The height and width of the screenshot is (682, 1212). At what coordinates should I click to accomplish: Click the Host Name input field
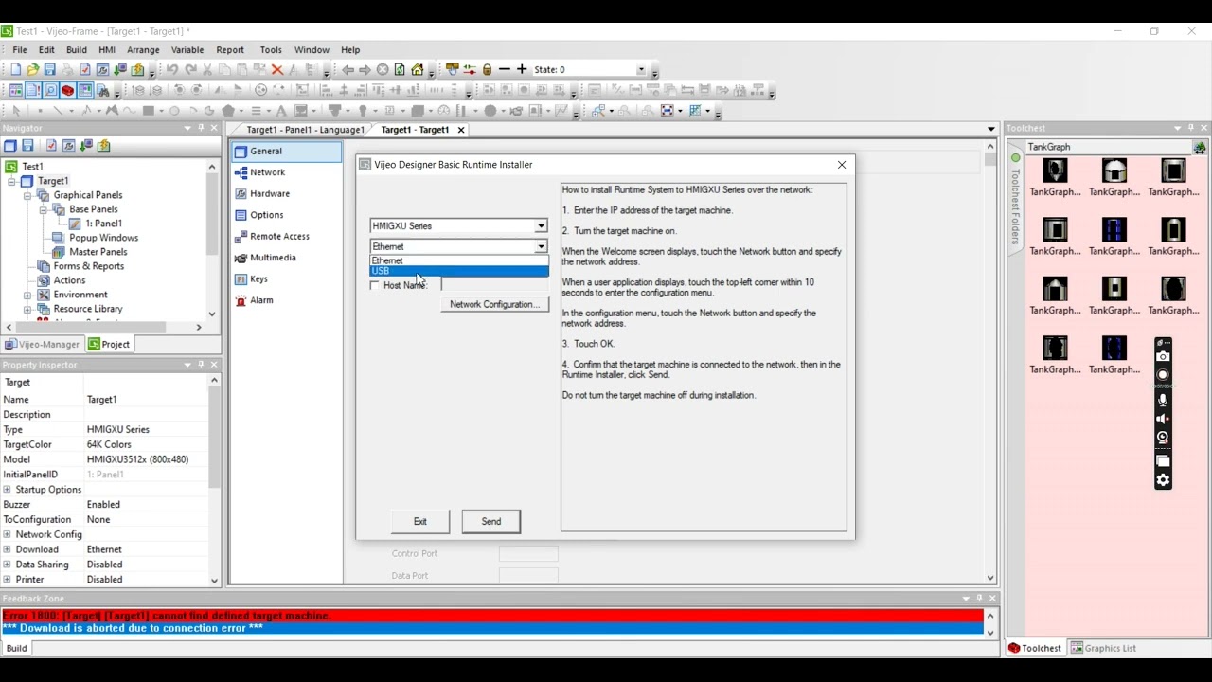click(x=494, y=285)
